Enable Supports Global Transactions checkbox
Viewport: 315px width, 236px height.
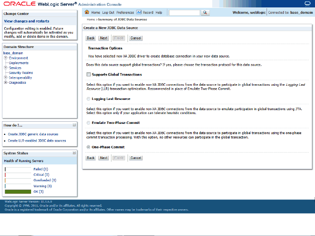(88, 74)
